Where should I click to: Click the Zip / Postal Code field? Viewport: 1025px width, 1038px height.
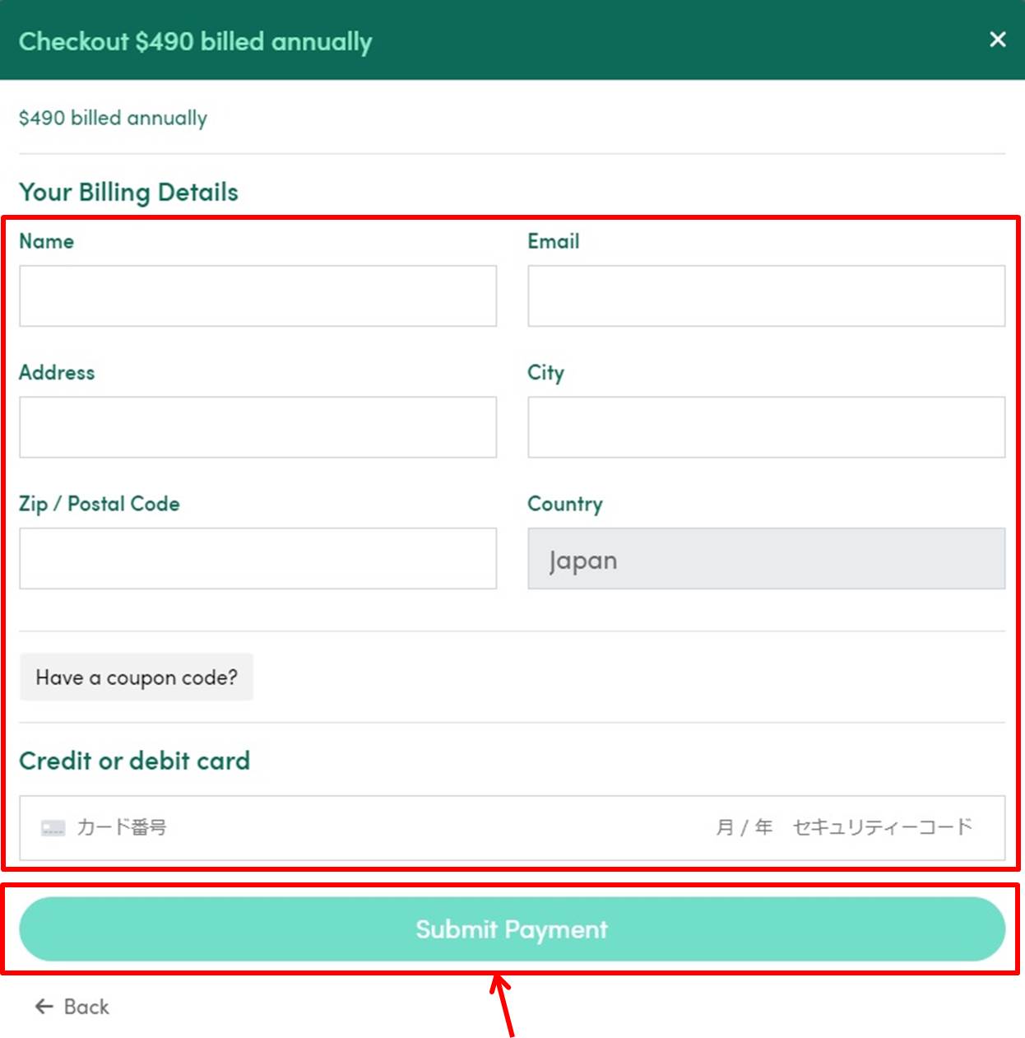click(x=257, y=558)
